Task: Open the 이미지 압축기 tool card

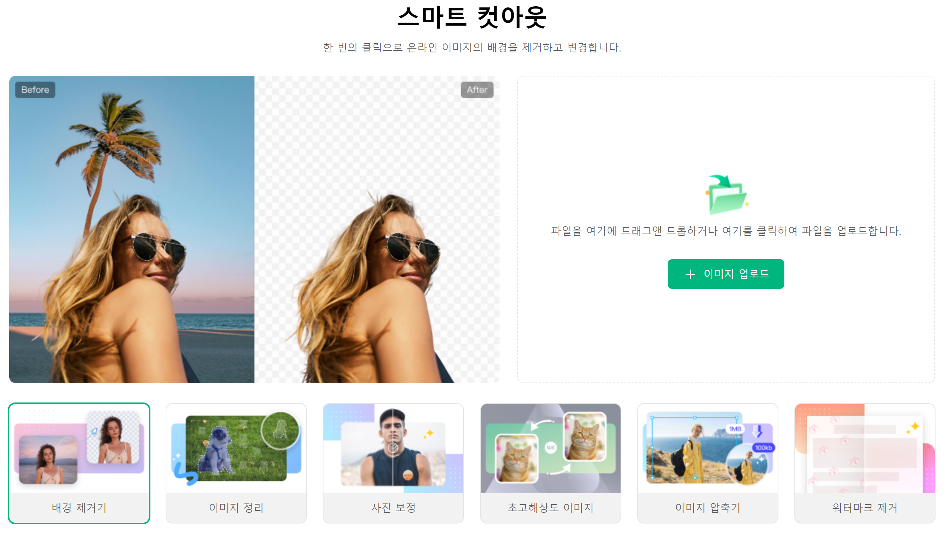Action: pyautogui.click(x=707, y=463)
